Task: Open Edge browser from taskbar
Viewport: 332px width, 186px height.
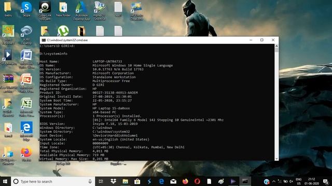Action: pos(161,181)
